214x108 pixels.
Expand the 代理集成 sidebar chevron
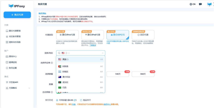[x=29, y=88]
